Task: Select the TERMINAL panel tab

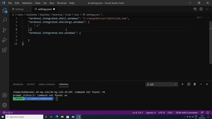Action: coord(64,84)
